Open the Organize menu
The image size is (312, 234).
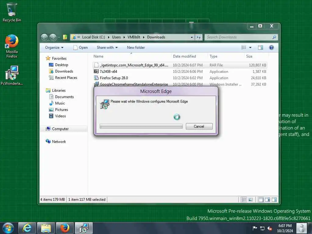pyautogui.click(x=54, y=48)
